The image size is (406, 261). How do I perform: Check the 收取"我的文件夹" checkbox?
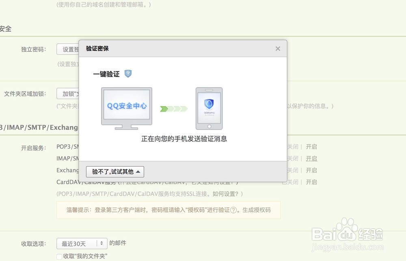pyautogui.click(x=59, y=257)
